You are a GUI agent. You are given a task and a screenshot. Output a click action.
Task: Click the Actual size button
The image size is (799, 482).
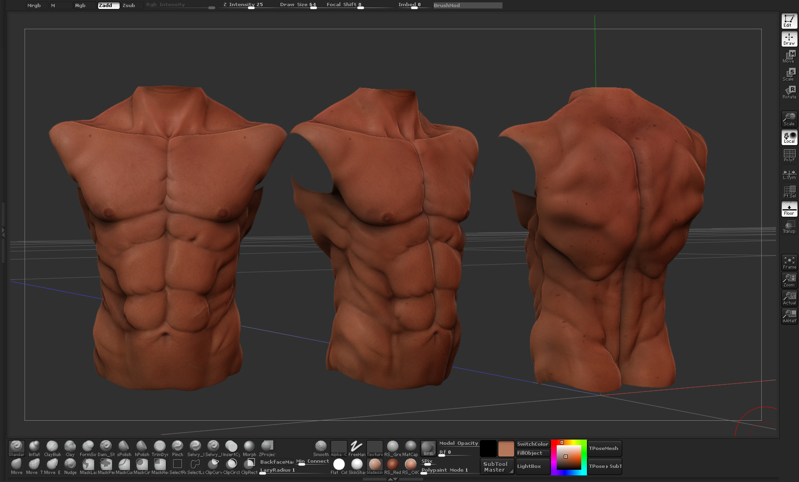790,298
